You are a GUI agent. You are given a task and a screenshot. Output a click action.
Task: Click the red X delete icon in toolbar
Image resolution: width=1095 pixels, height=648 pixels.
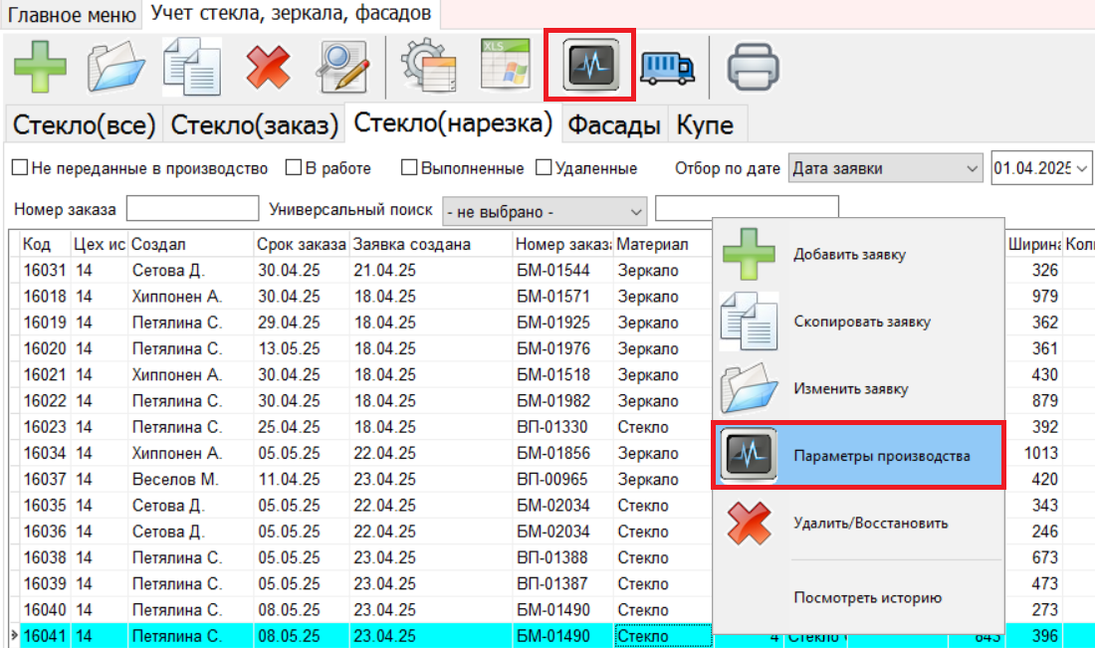(x=268, y=68)
